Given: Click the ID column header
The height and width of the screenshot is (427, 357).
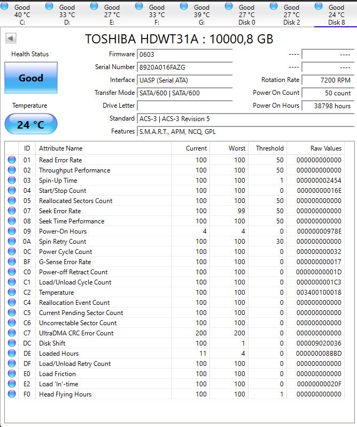Looking at the screenshot, I should (x=27, y=148).
